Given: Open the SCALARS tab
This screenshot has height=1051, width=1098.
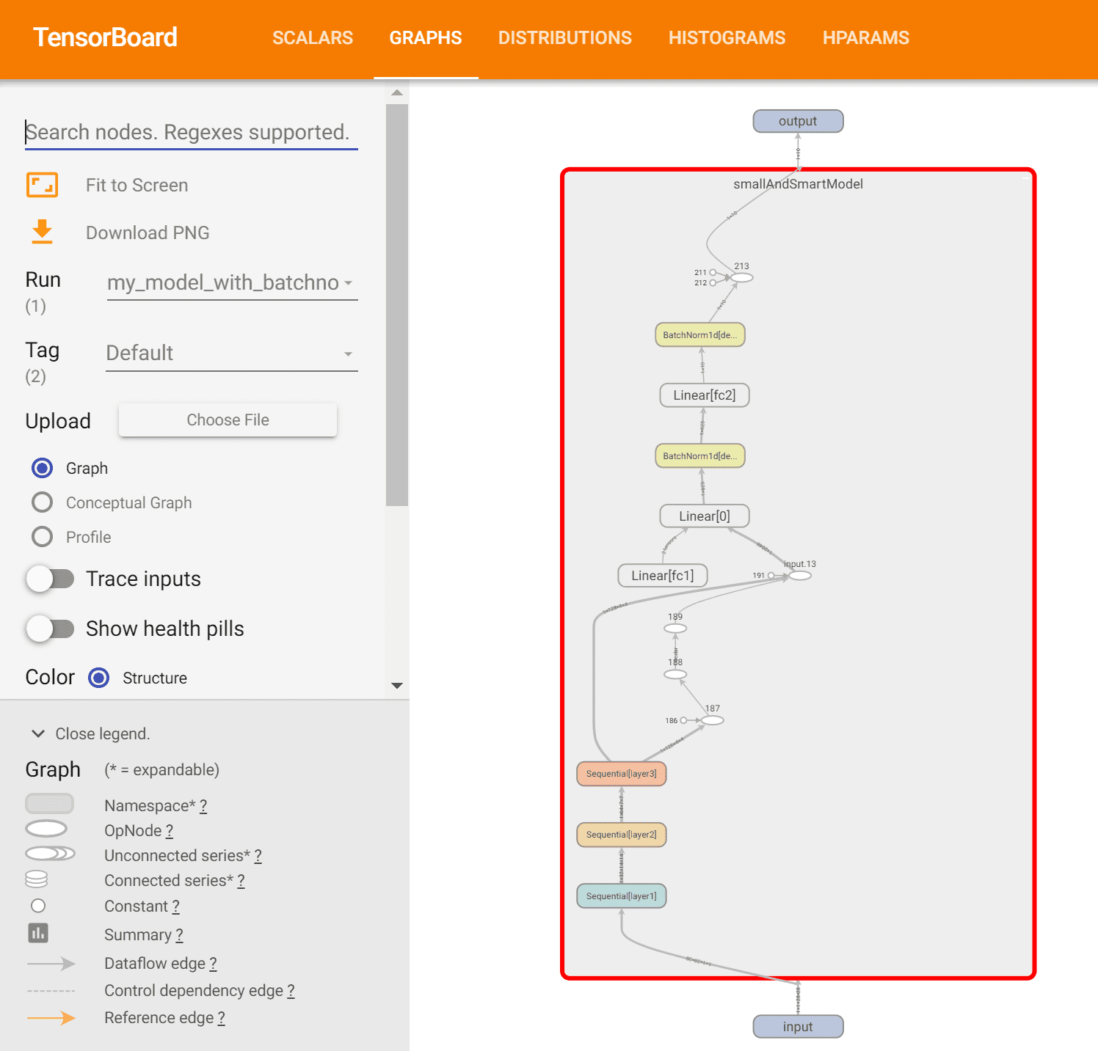Looking at the screenshot, I should [x=313, y=38].
